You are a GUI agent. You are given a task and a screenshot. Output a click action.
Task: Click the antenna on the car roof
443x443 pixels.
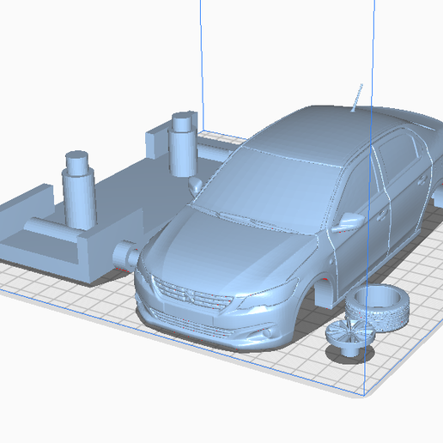[x=356, y=97]
